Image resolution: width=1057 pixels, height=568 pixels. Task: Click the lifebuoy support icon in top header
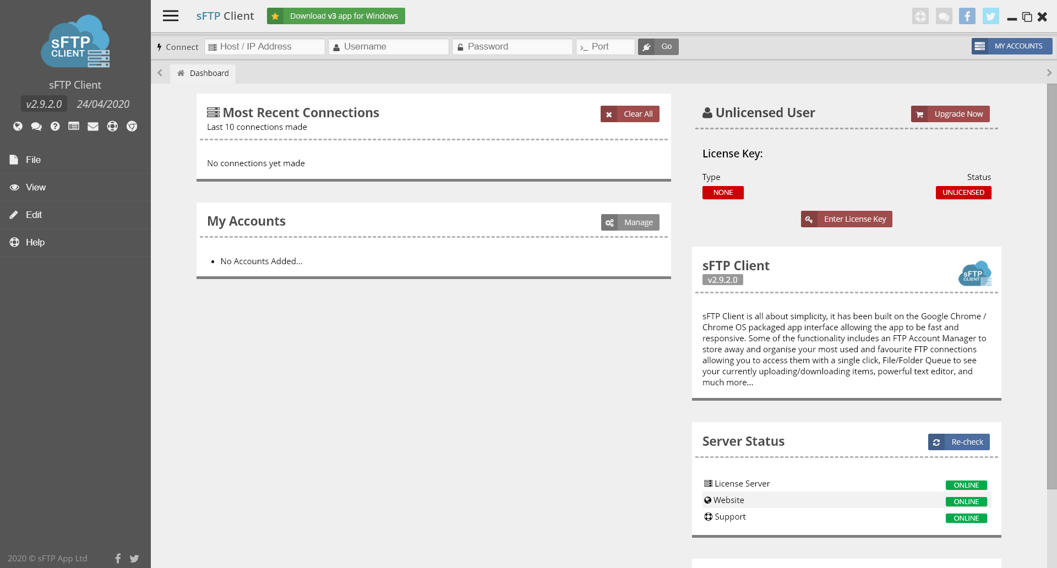tap(920, 17)
